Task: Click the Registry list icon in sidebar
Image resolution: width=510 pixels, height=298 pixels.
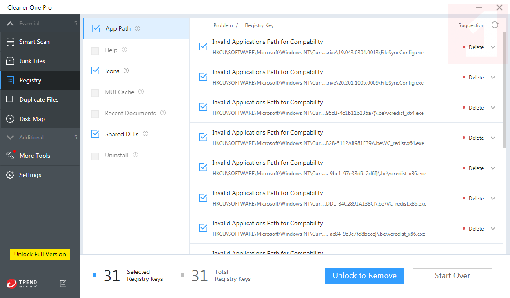Action: [x=10, y=80]
